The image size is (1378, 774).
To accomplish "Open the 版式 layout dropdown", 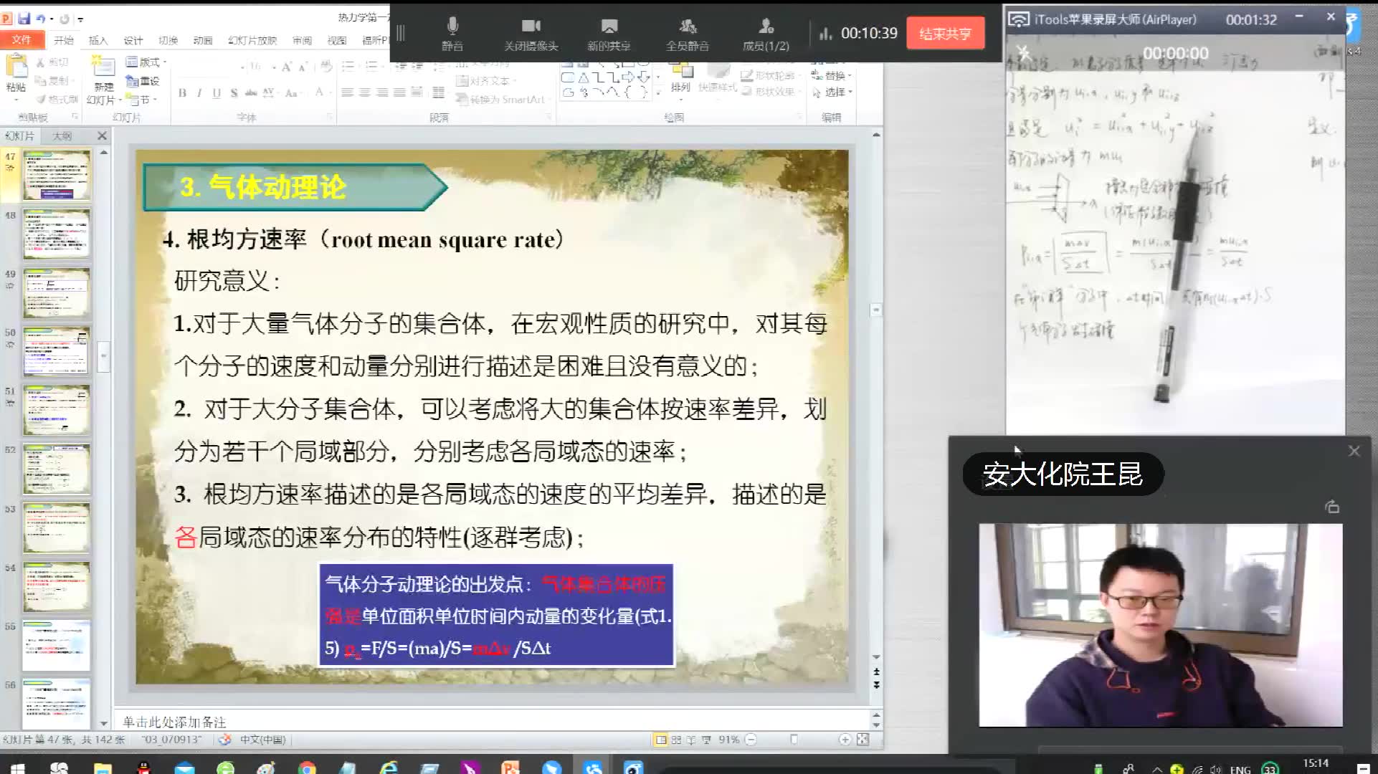I will point(146,62).
